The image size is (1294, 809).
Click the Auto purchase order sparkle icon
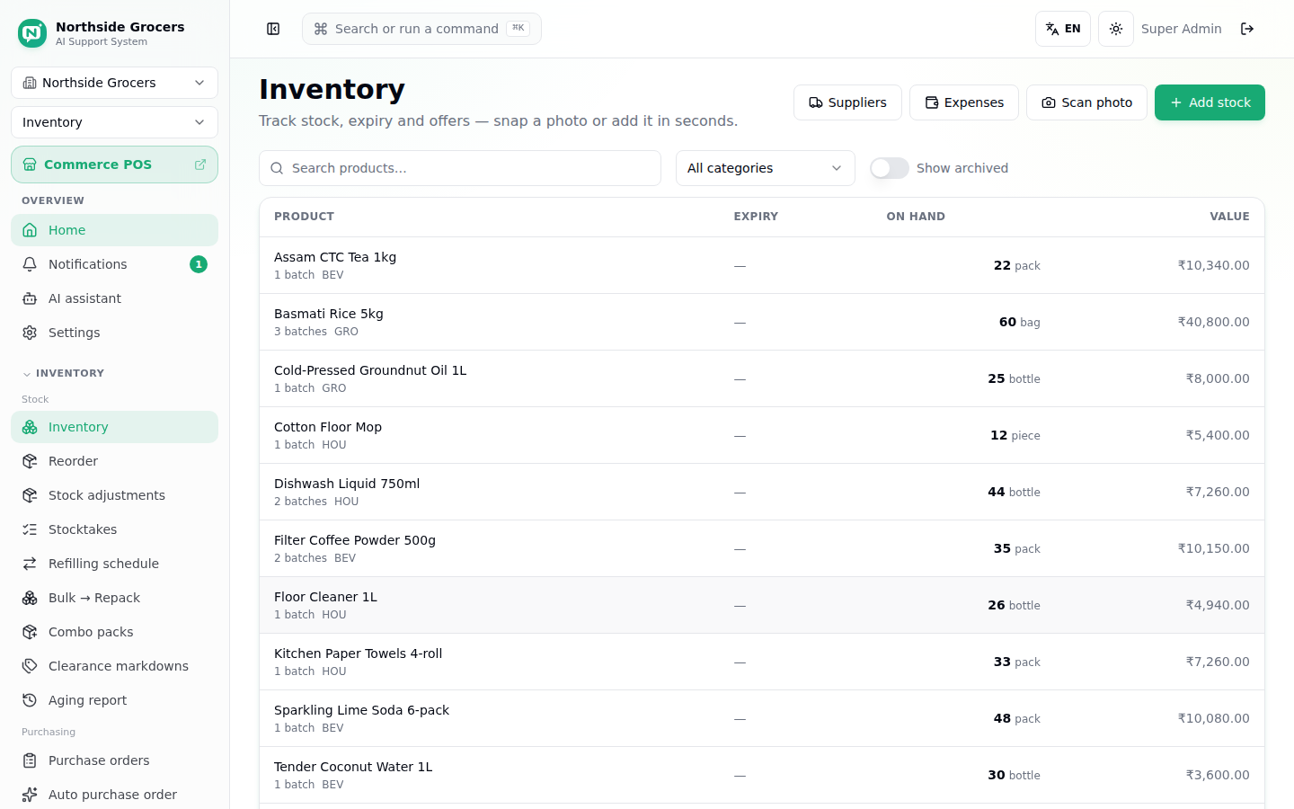point(30,795)
